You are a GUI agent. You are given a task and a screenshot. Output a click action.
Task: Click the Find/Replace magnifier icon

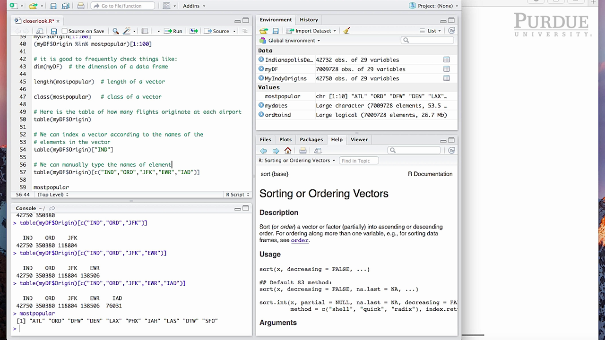point(116,31)
